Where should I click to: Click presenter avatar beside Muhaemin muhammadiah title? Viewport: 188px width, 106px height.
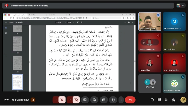pyautogui.click(x=6, y=5)
